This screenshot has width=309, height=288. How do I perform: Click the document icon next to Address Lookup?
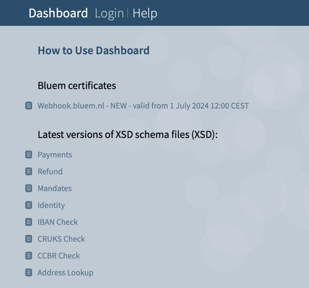coord(28,272)
